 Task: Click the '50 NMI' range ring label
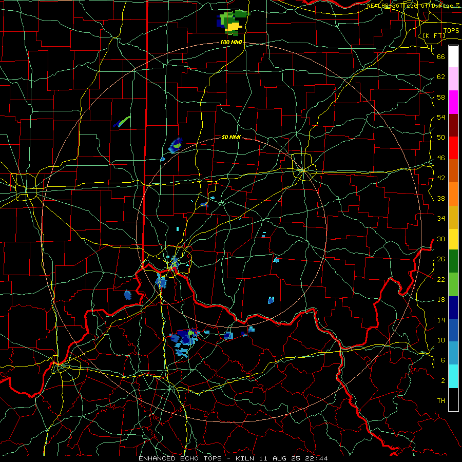pyautogui.click(x=231, y=137)
